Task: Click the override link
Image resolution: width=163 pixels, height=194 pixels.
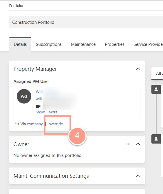Action: pyautogui.click(x=56, y=124)
